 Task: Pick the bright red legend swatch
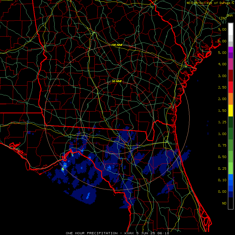pyautogui.click(x=231, y=87)
